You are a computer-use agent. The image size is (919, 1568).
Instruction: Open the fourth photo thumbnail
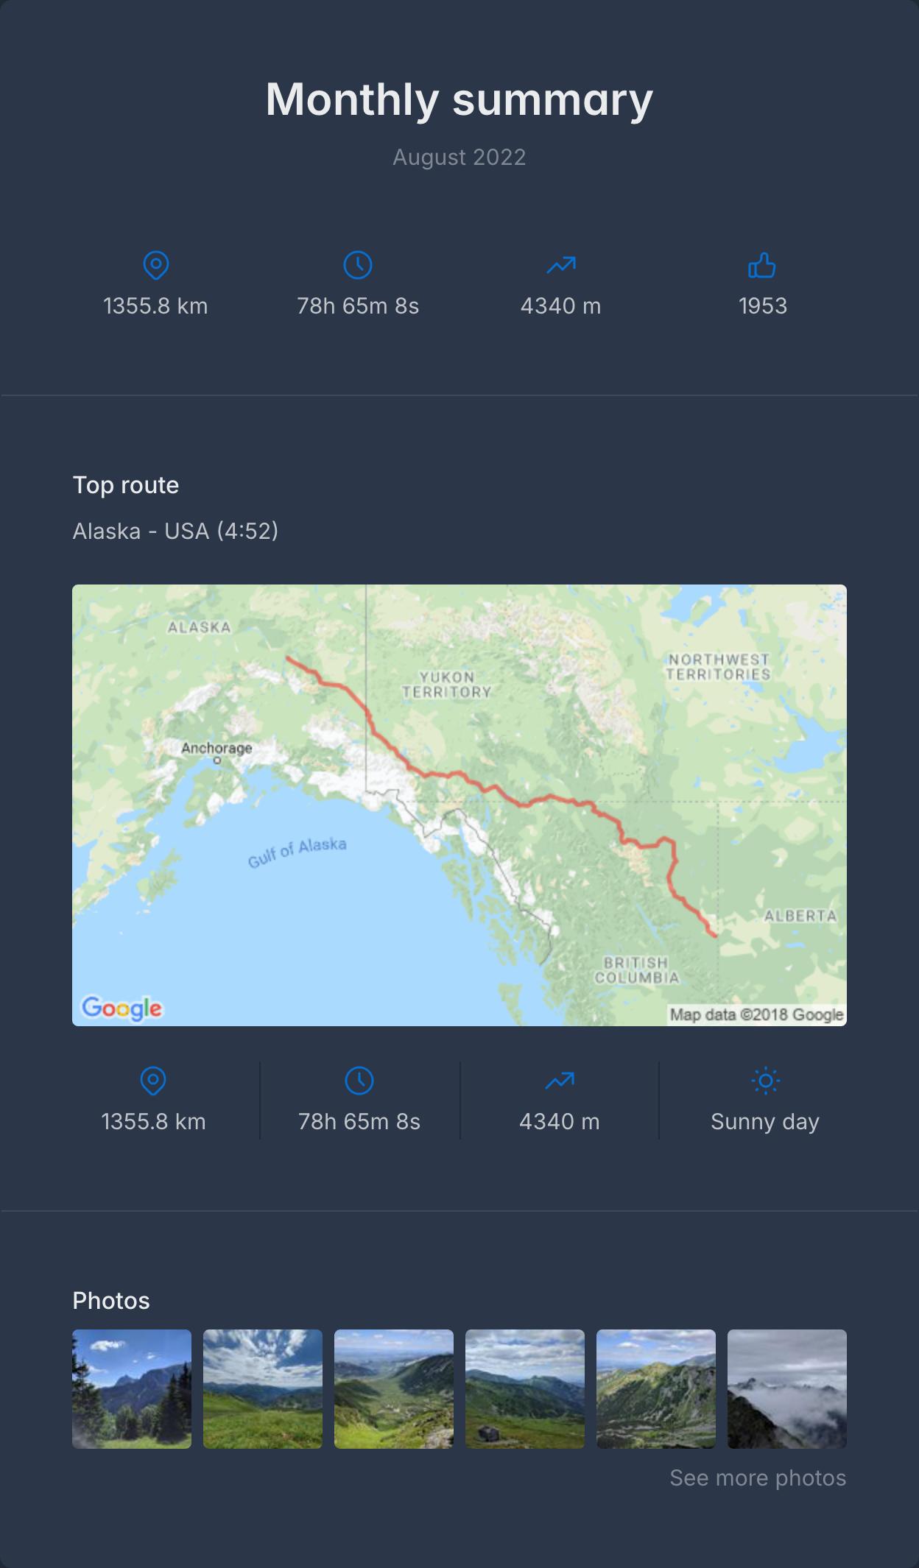coord(525,1388)
